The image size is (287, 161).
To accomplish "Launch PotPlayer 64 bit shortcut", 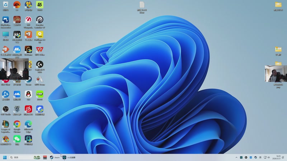I will click(40, 37).
